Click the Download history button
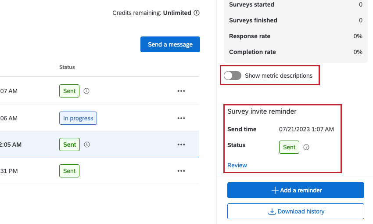This screenshot has width=373, height=224. [296, 211]
